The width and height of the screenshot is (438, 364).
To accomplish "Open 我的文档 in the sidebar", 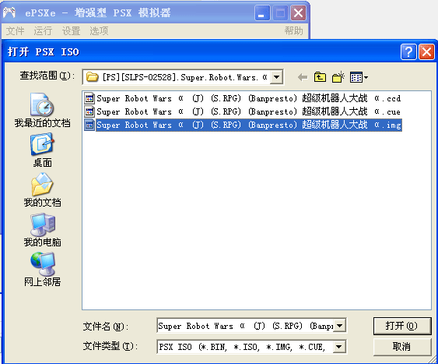I will click(x=42, y=189).
